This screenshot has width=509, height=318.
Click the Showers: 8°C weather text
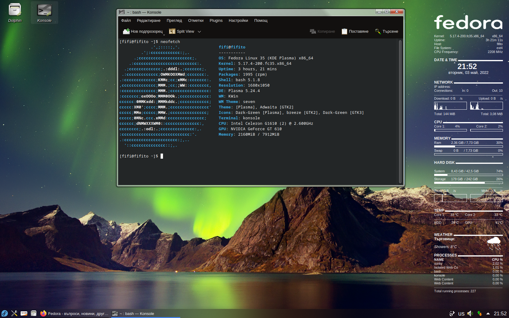pyautogui.click(x=445, y=247)
